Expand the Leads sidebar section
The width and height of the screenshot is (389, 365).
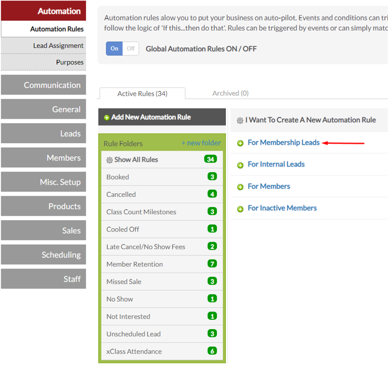[x=44, y=133]
